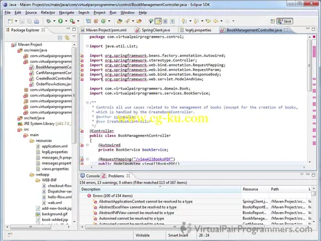Click the Last Edit Location icon
The width and height of the screenshot is (321, 241).
pos(208,21)
